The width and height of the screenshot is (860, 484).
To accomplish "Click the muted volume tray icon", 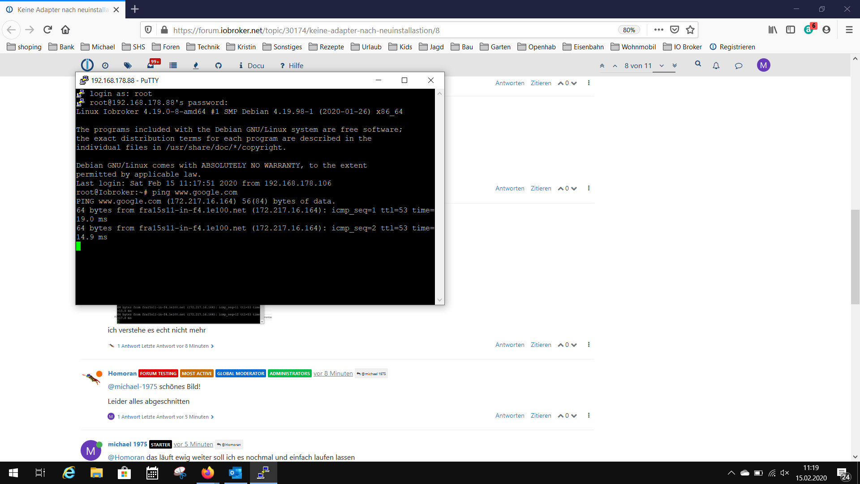I will [x=785, y=473].
